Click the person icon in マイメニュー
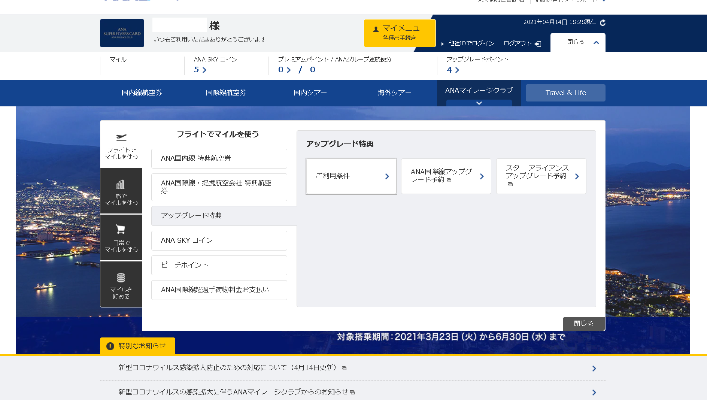 click(376, 29)
